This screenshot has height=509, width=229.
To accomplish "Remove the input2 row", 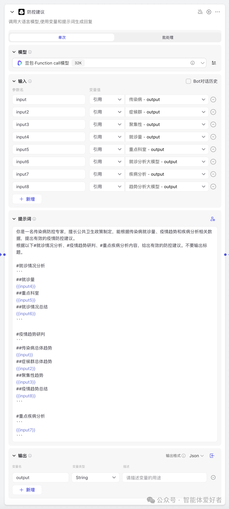I will 213,112.
